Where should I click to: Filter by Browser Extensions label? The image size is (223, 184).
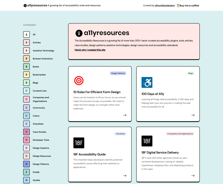pos(43,59)
